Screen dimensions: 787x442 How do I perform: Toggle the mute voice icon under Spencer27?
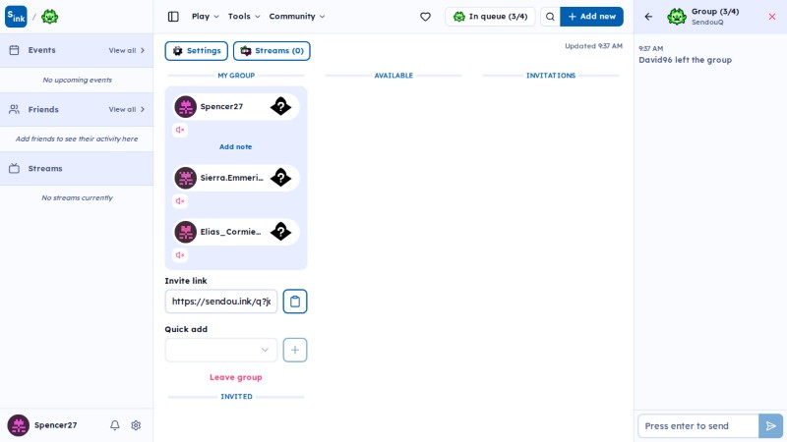click(x=180, y=130)
